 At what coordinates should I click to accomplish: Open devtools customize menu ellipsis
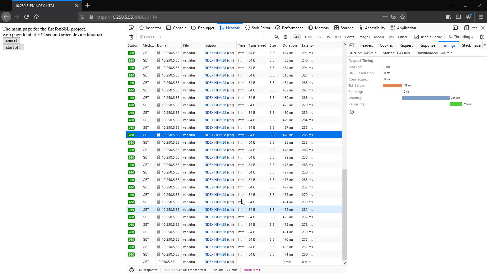[x=475, y=28]
